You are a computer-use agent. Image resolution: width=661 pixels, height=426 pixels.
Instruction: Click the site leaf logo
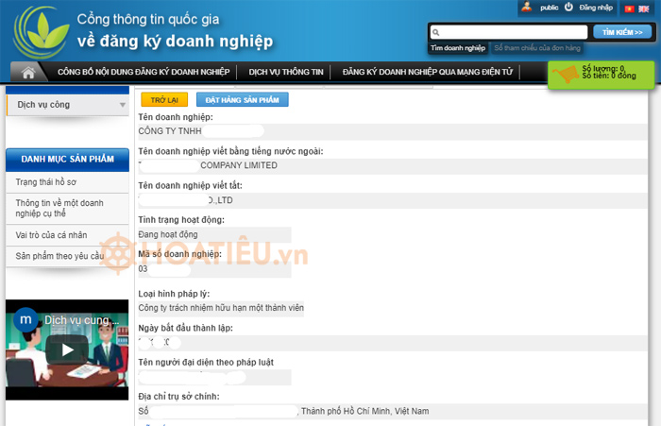(40, 32)
